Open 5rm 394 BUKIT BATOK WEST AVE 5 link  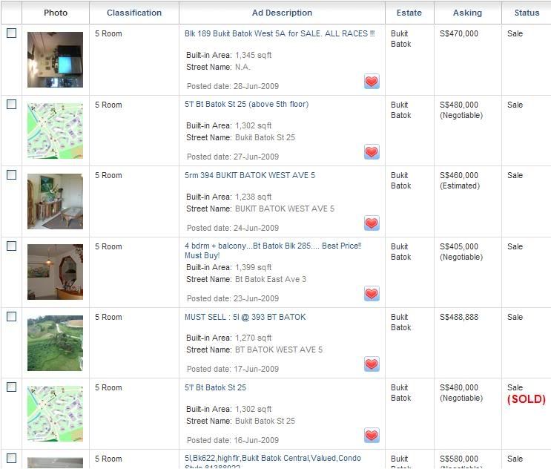point(250,175)
